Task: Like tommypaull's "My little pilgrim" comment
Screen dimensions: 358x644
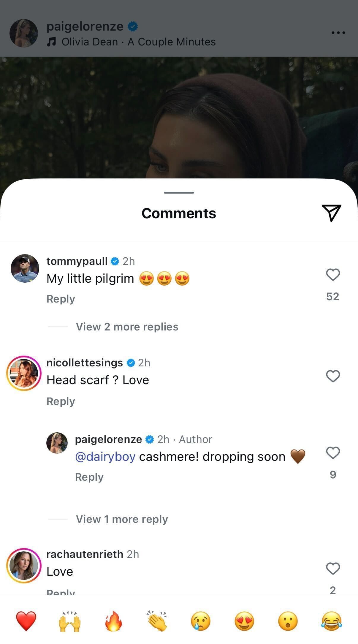Action: tap(333, 275)
